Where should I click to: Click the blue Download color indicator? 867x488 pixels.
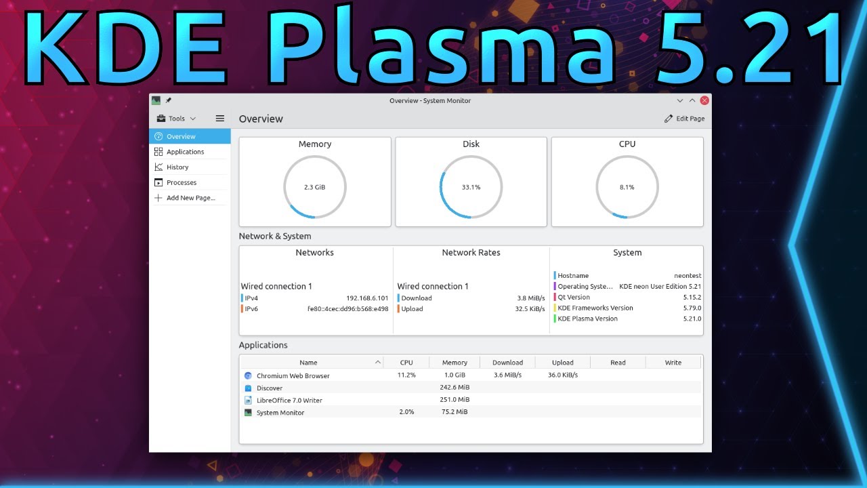pyautogui.click(x=398, y=298)
